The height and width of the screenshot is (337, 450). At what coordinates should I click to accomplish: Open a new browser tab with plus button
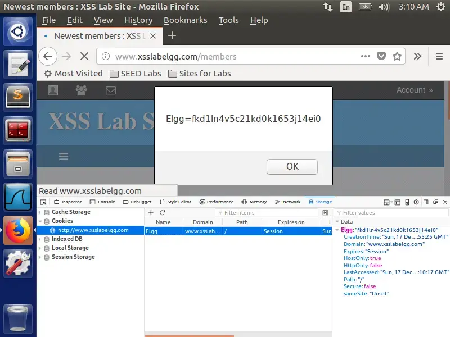pyautogui.click(x=172, y=36)
